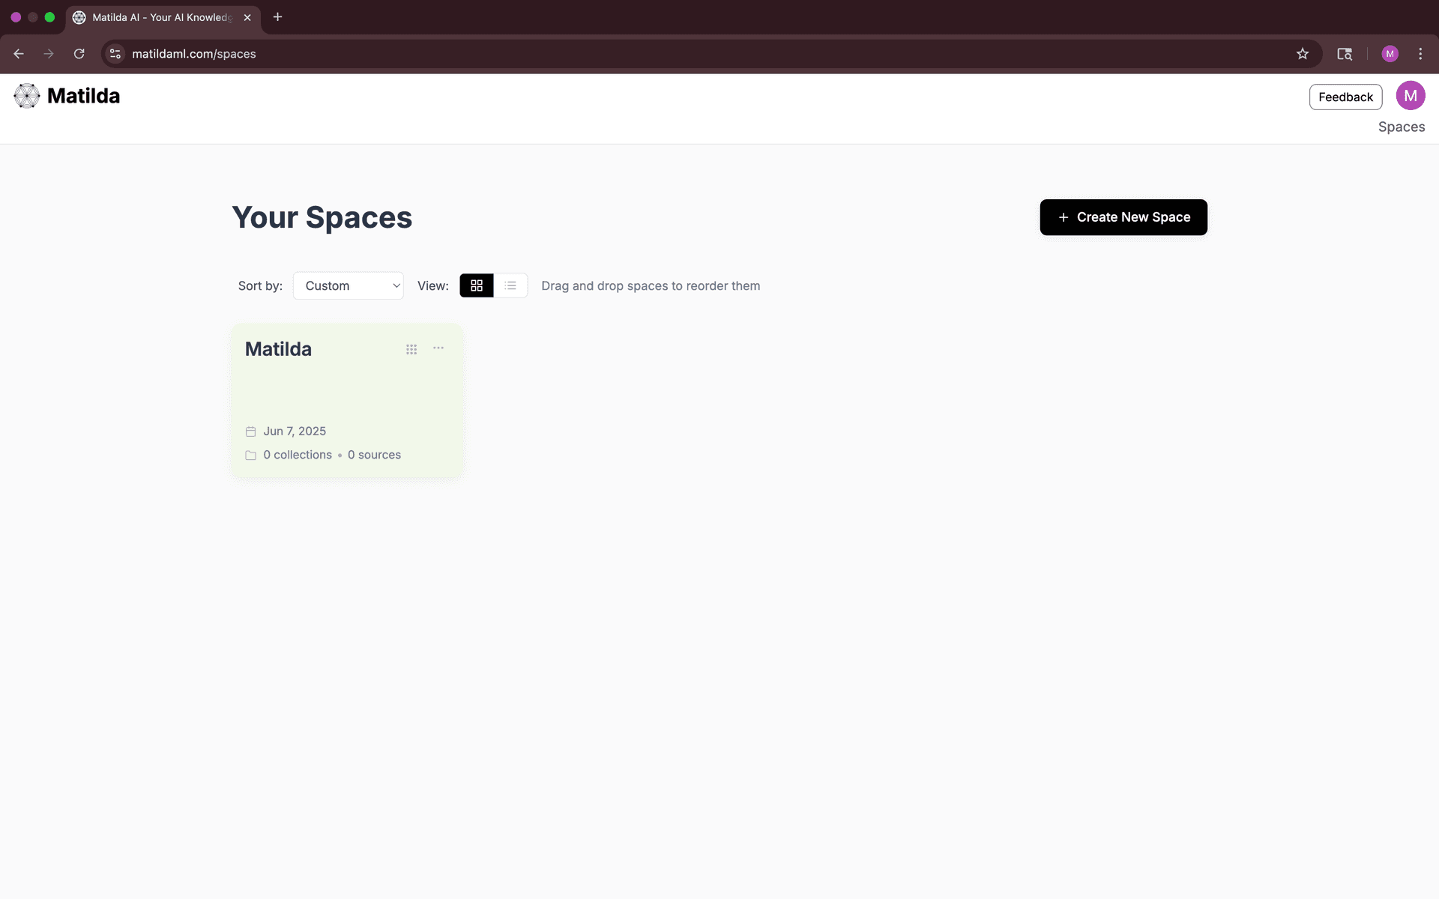The height and width of the screenshot is (899, 1439).
Task: Grab the drag handle icon on the Matilda card
Action: (x=411, y=349)
